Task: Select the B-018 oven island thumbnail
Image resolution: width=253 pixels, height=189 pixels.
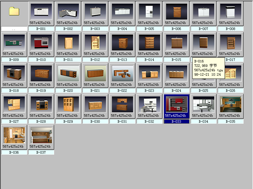Action: 14,74
